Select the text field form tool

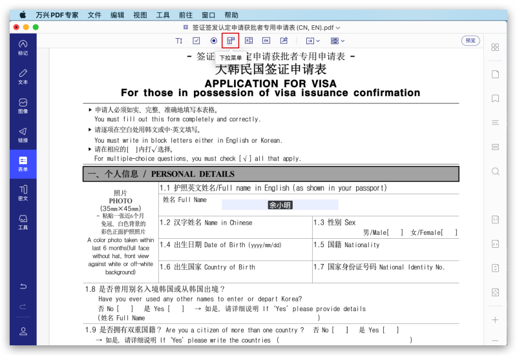click(x=179, y=41)
